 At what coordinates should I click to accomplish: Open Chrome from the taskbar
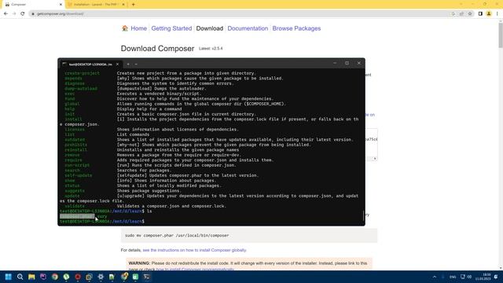tap(54, 277)
